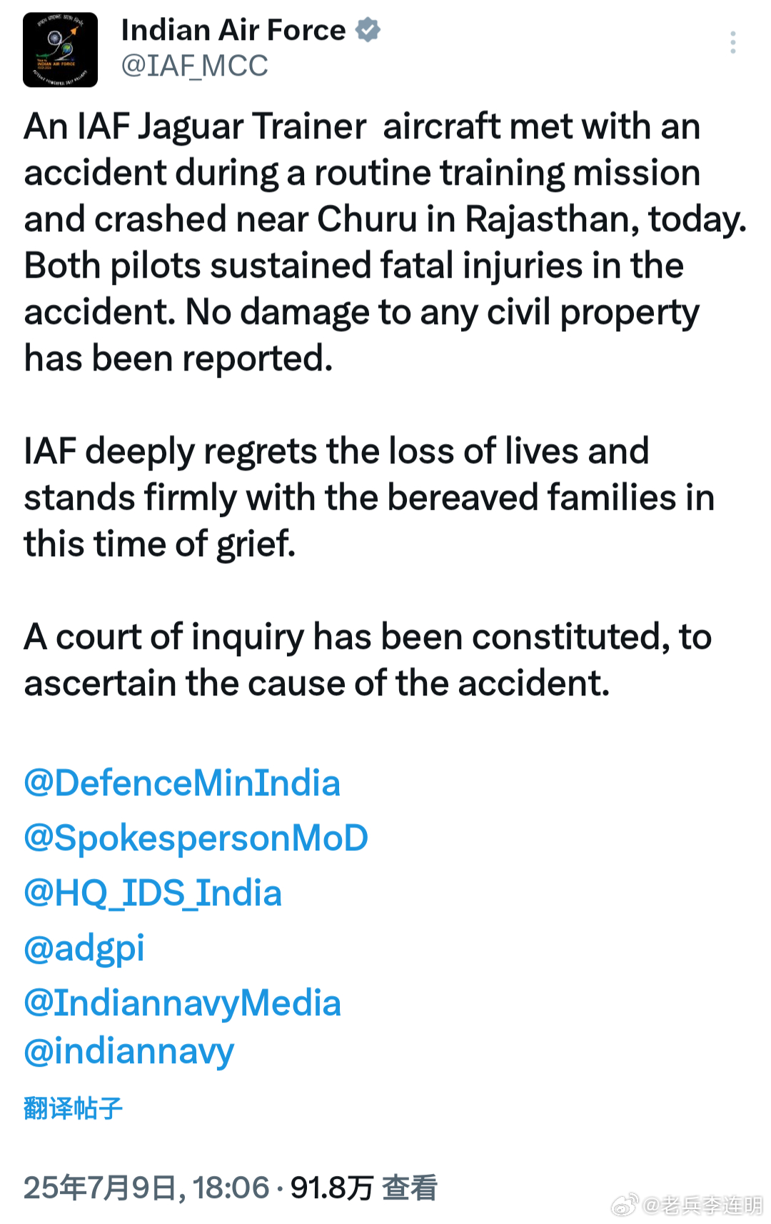Click the first paragraph about Jaguar Trainer crash

(385, 242)
